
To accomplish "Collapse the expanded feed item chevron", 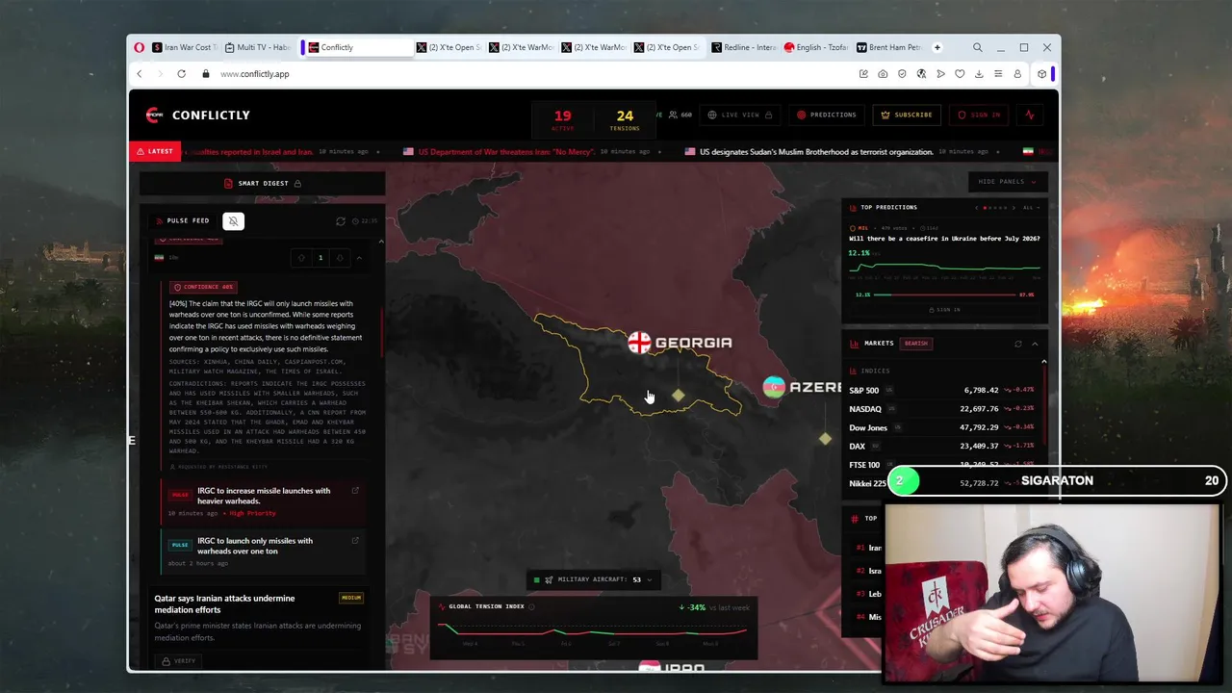I will point(359,258).
